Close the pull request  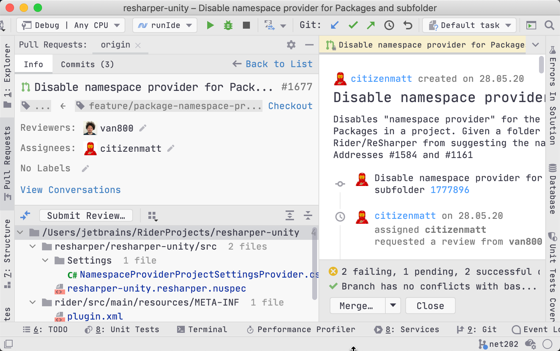(x=430, y=306)
